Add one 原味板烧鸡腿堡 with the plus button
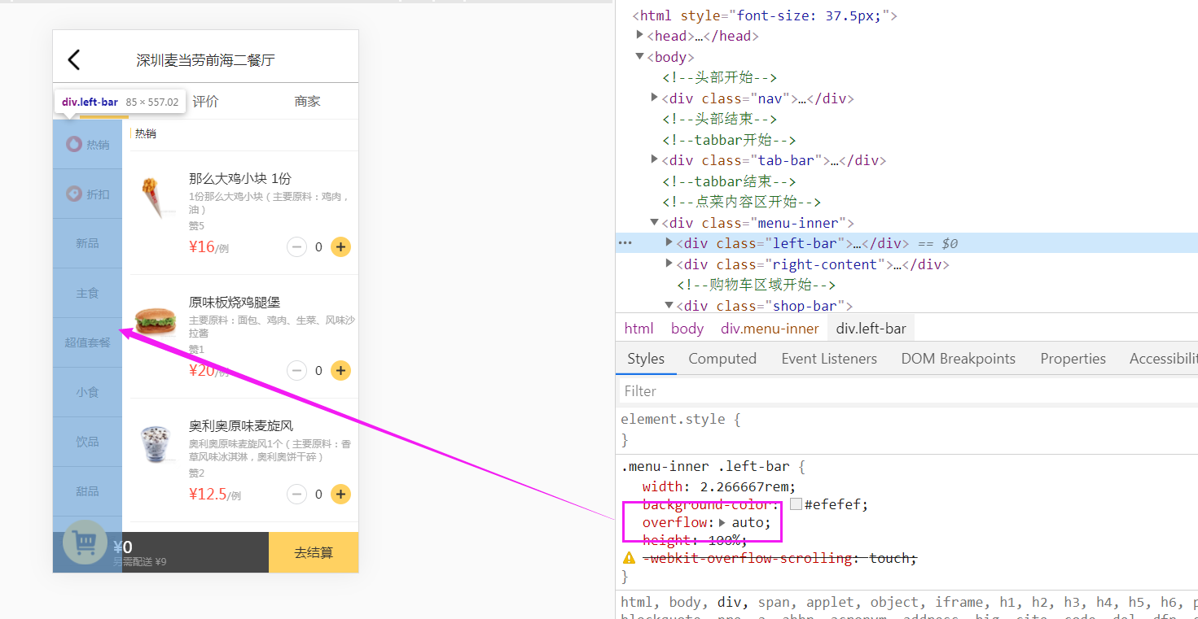Image resolution: width=1198 pixels, height=619 pixels. point(340,370)
